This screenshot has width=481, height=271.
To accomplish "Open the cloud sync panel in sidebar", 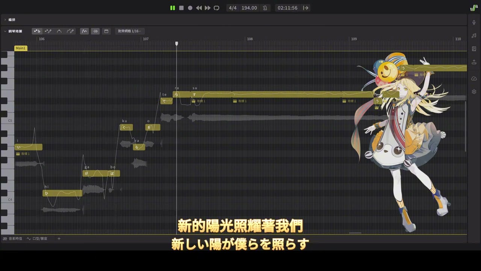I will [474, 78].
